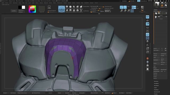Image resolution: width=170 pixels, height=95 pixels.
Task: Open LightBox browser
Action: point(14,11)
